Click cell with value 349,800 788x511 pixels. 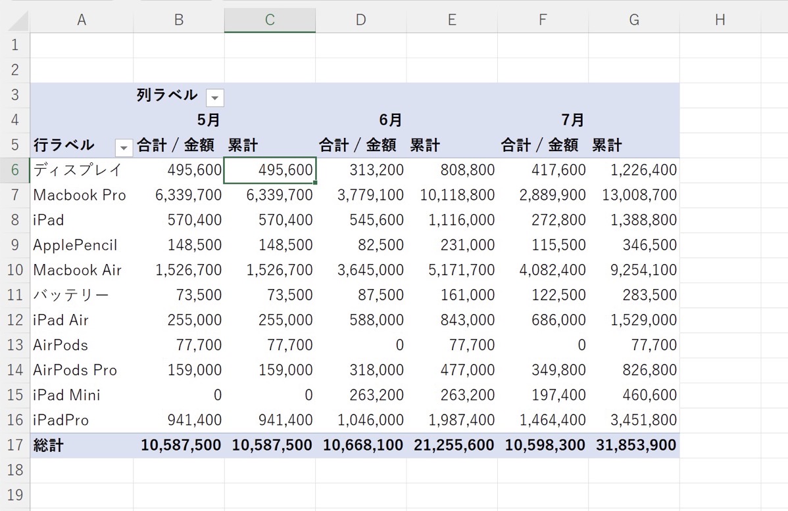(543, 370)
